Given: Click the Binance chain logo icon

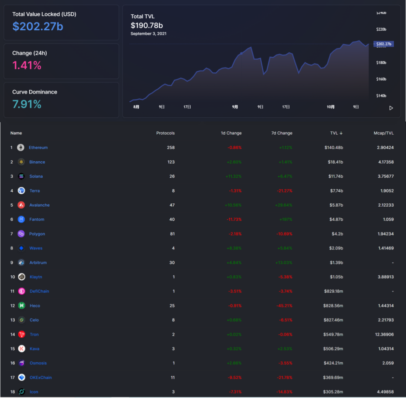Looking at the screenshot, I should [21, 162].
